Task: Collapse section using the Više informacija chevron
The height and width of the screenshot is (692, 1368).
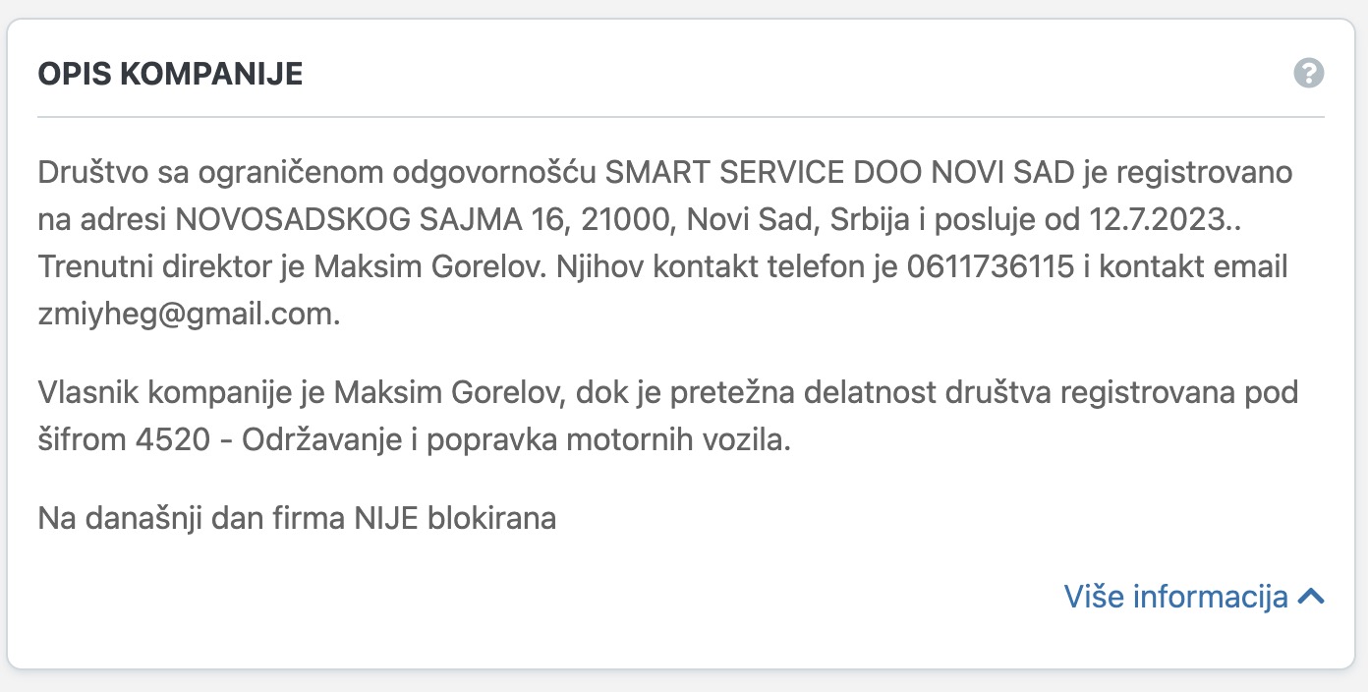Action: click(1311, 597)
